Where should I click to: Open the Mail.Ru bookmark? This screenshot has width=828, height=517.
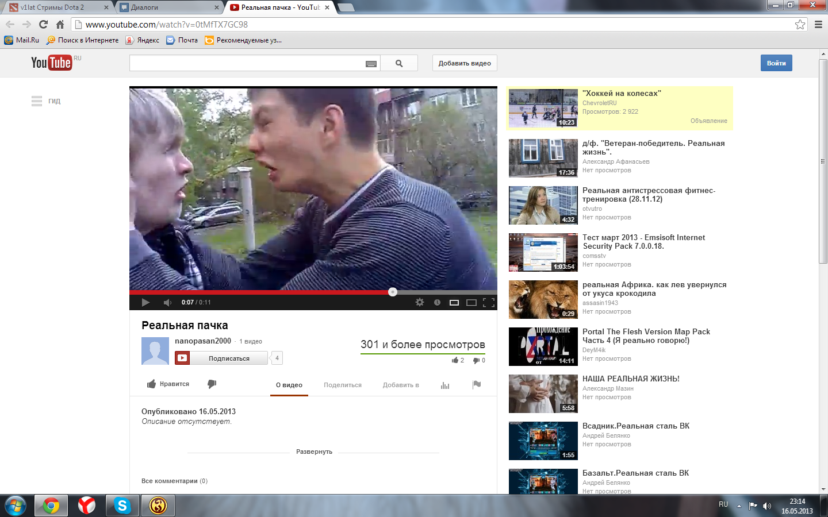pyautogui.click(x=22, y=40)
